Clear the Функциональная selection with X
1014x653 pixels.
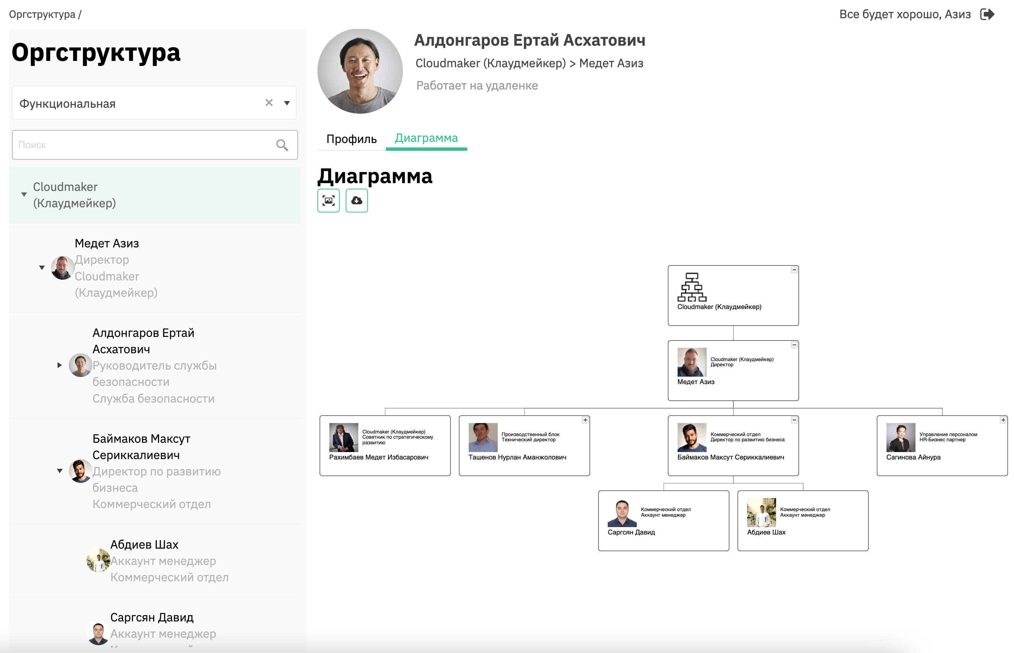point(269,103)
